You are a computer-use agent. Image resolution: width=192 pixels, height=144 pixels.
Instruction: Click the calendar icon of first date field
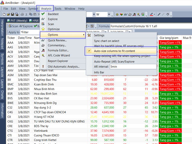(x=103, y=31)
